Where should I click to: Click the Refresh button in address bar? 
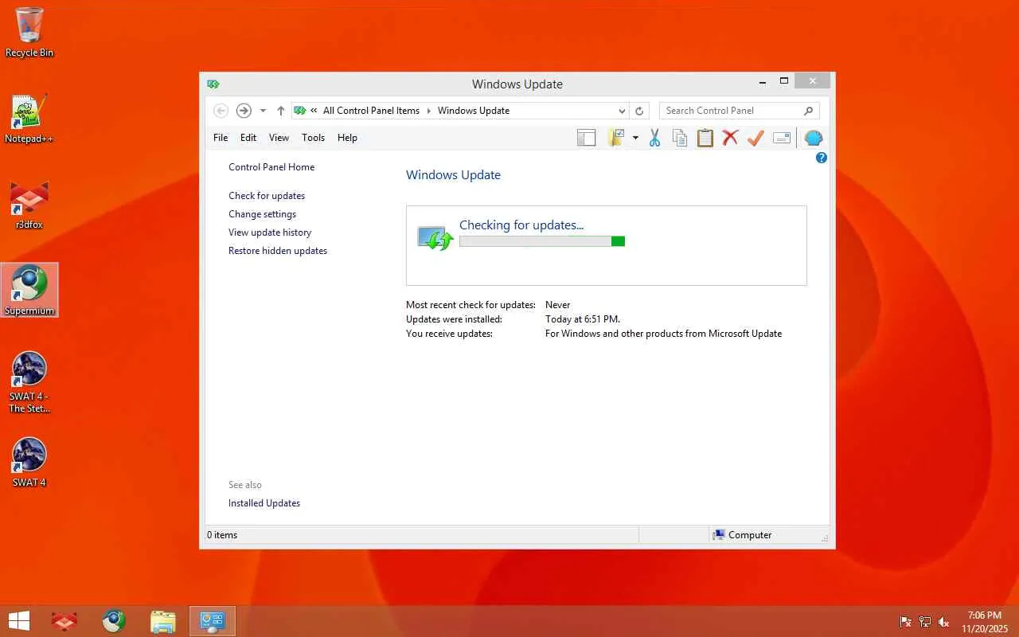coord(638,111)
